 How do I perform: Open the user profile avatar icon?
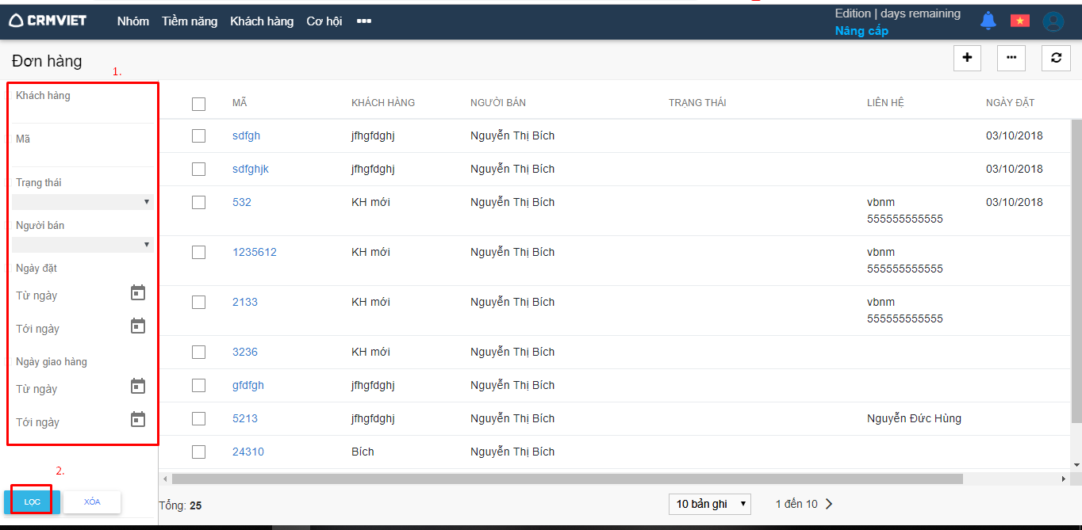[1053, 21]
